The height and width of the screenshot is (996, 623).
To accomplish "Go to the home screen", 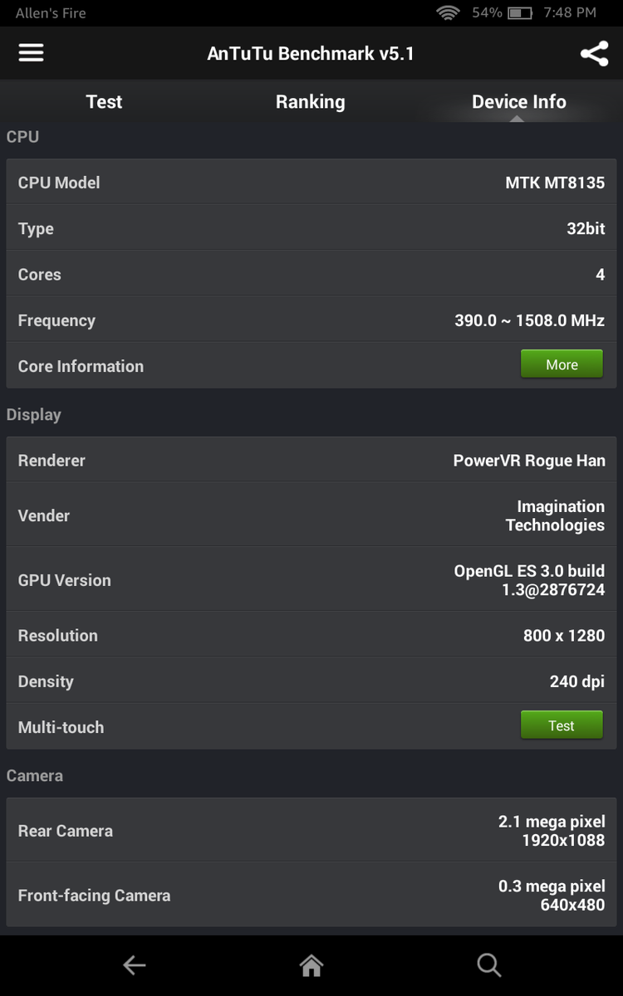I will pos(311,964).
